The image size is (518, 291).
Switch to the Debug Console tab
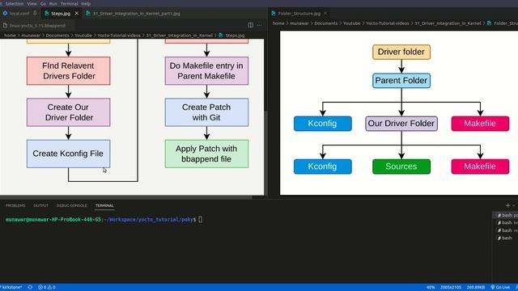point(72,205)
